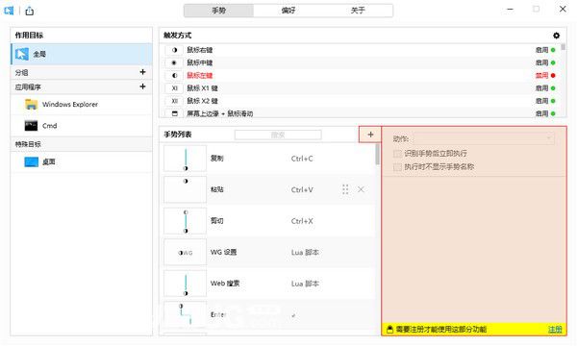This screenshot has height=346, width=577.
Task: Click the lock icon in yellow bar
Action: (389, 330)
